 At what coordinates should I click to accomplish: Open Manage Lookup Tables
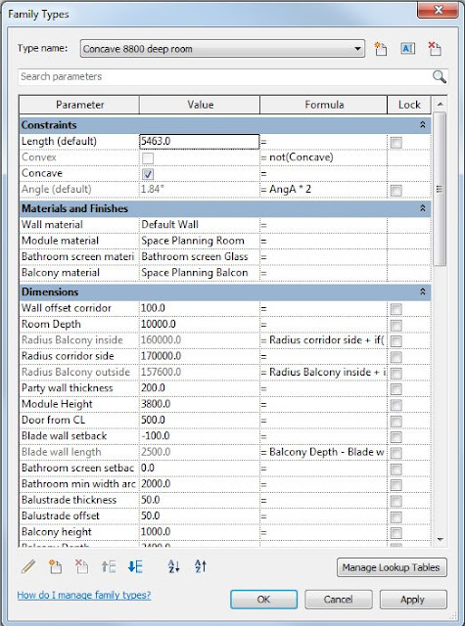tap(392, 567)
